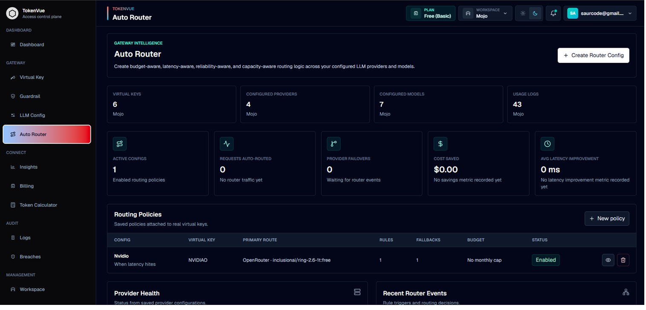Click the SA user avatar
This screenshot has width=646, height=310.
(573, 13)
